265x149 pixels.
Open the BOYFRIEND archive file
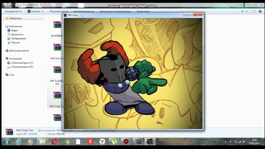[57, 26]
